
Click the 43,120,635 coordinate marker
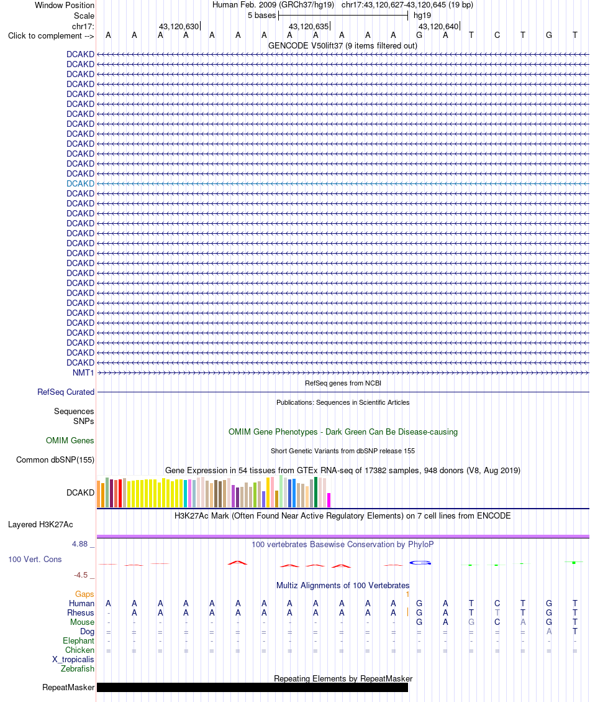pyautogui.click(x=309, y=26)
